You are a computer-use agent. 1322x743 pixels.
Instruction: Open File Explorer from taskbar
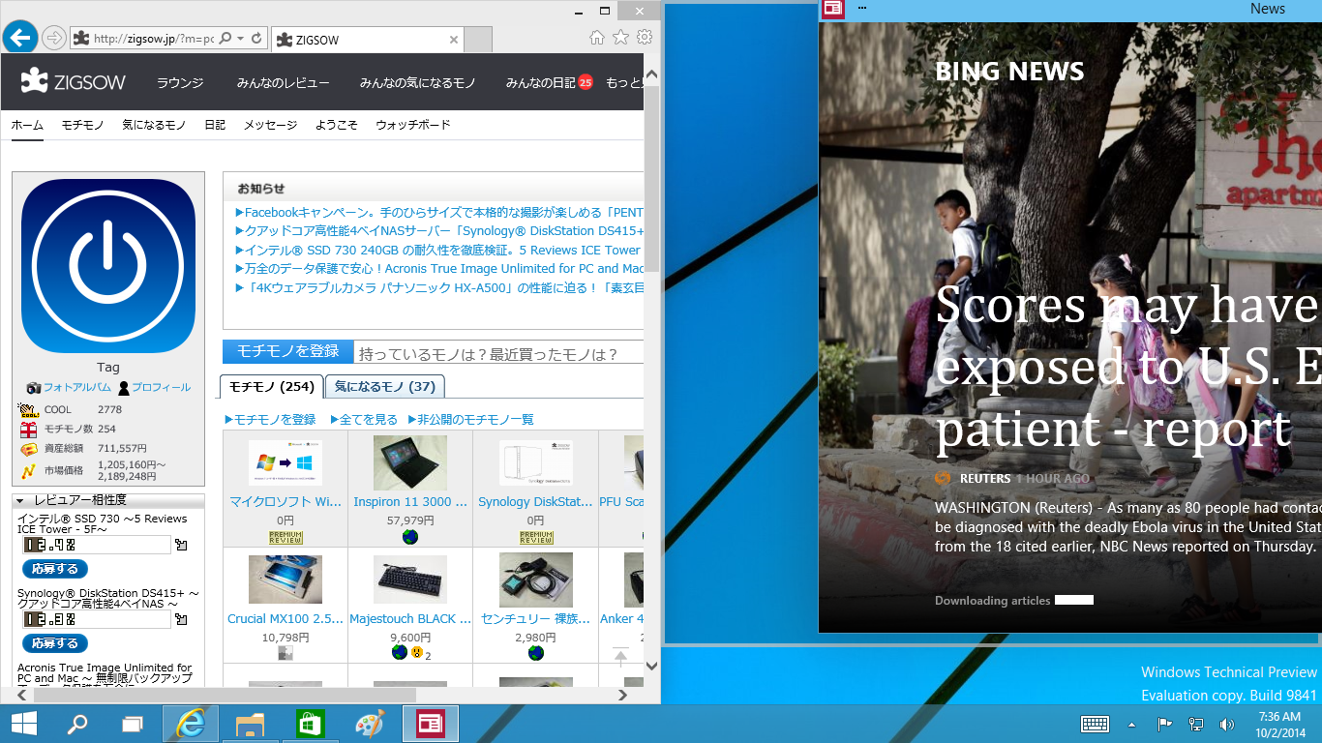[250, 724]
